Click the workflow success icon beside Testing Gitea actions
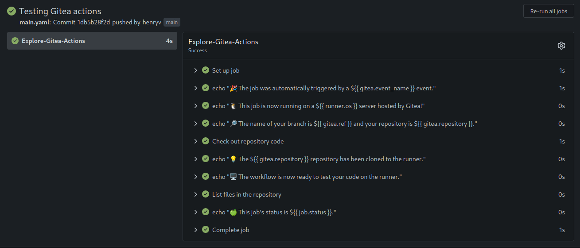Viewport: 580px width, 248px height. (x=12, y=12)
